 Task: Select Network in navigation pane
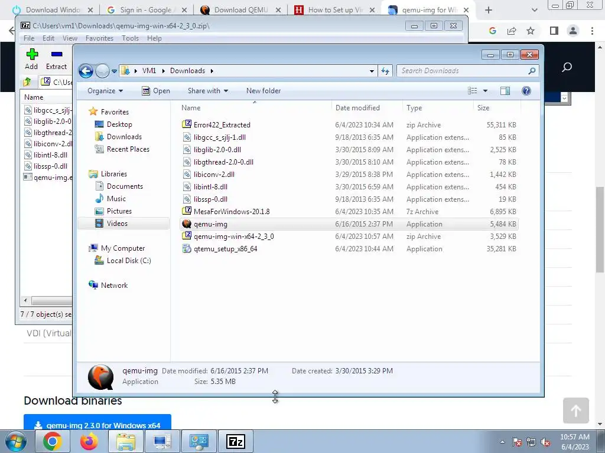point(114,285)
